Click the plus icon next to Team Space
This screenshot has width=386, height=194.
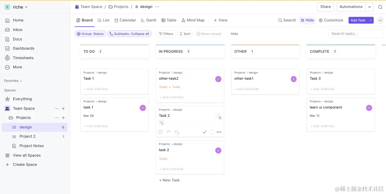63,108
